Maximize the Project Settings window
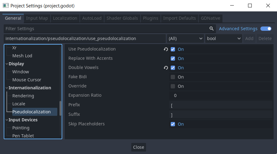The width and height of the screenshot is (277, 154). click(x=250, y=6)
